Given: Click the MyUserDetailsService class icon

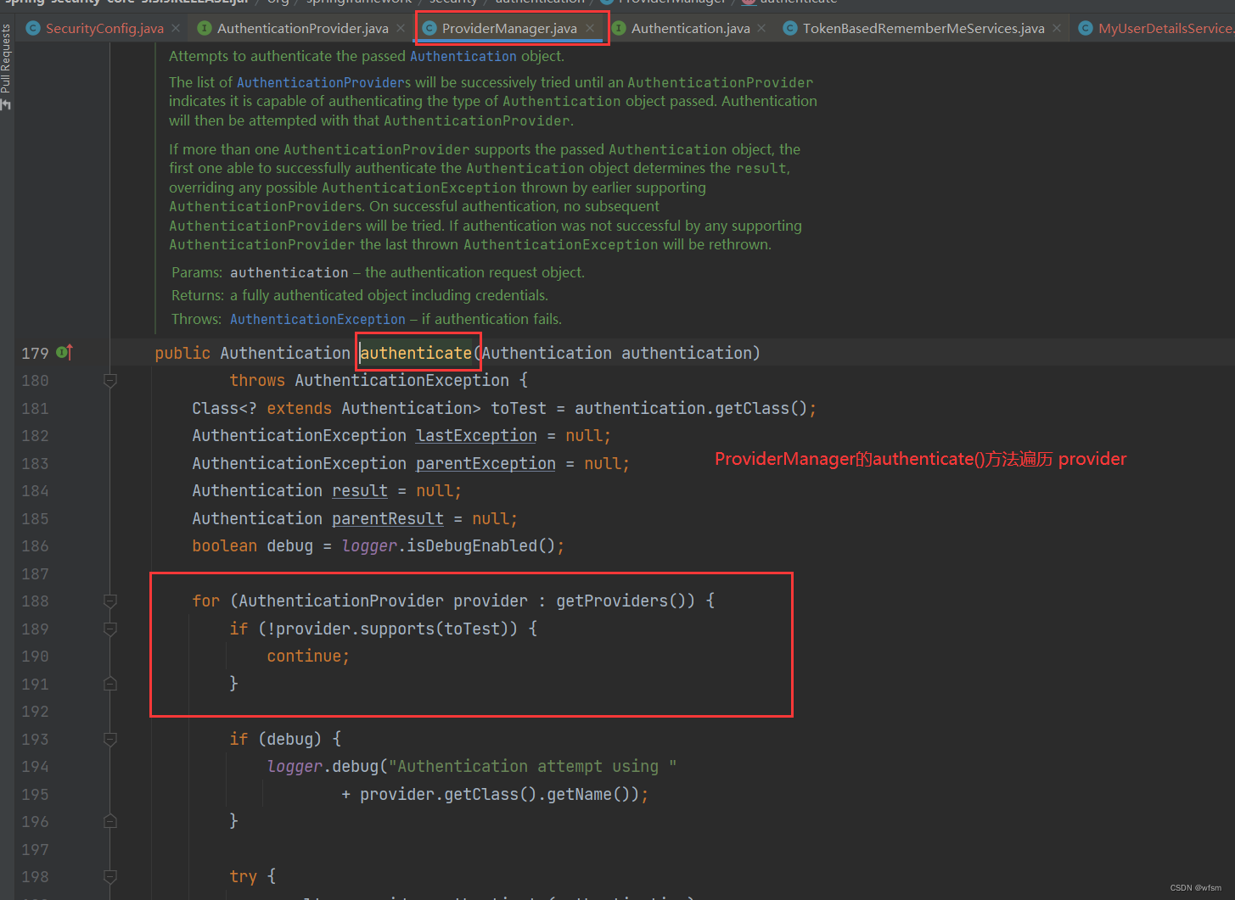Looking at the screenshot, I should click(x=1085, y=28).
